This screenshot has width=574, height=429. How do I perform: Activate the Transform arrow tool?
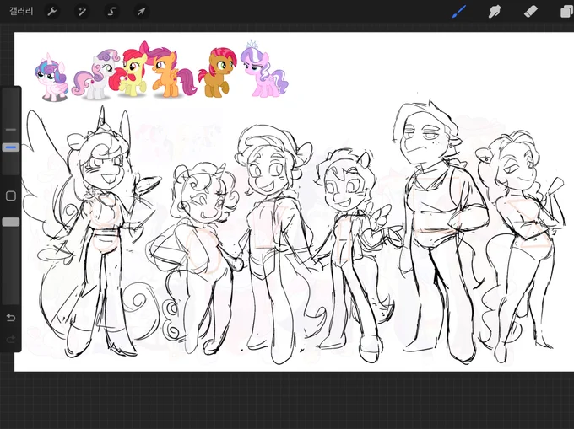tap(141, 12)
